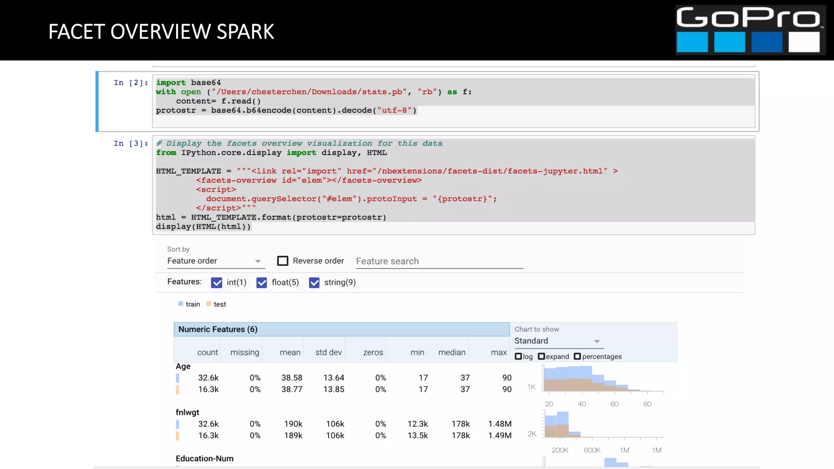Click the GoPro logo
Viewport: 834px width, 469px height.
750,30
